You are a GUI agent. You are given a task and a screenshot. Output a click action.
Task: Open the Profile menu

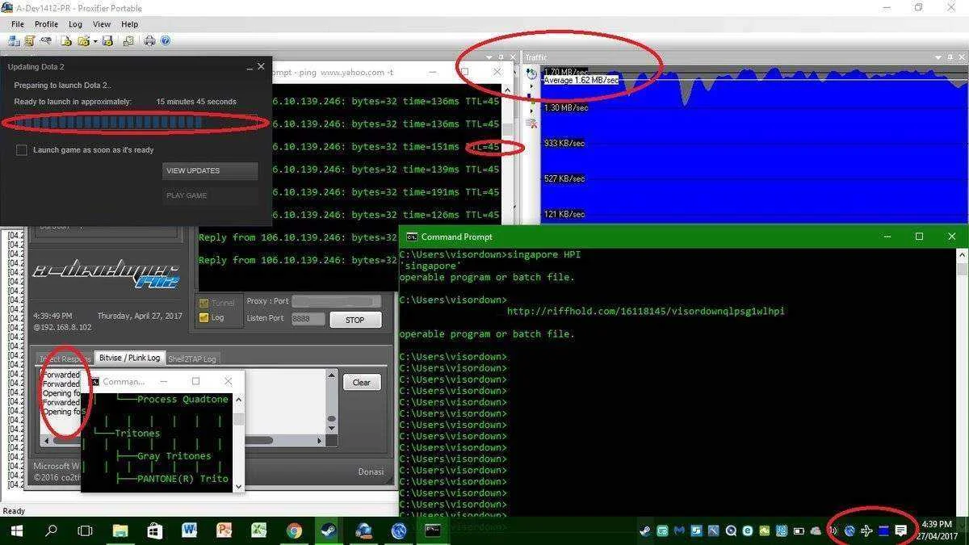pos(46,24)
